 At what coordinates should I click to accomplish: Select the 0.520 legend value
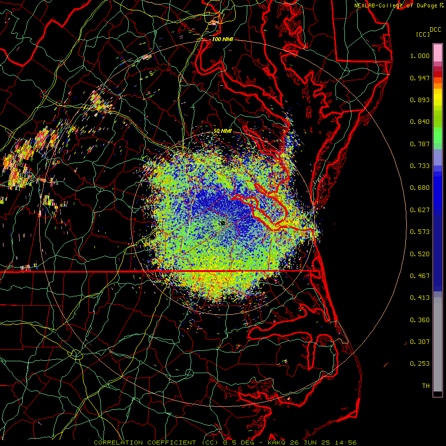point(420,254)
